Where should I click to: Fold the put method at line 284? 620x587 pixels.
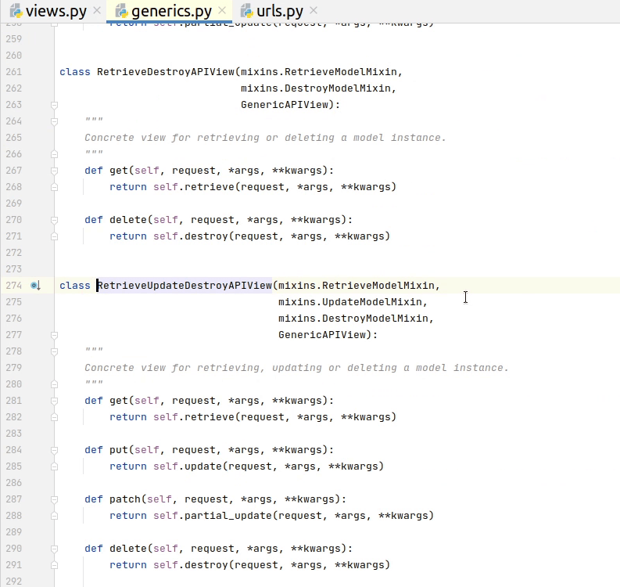55,450
